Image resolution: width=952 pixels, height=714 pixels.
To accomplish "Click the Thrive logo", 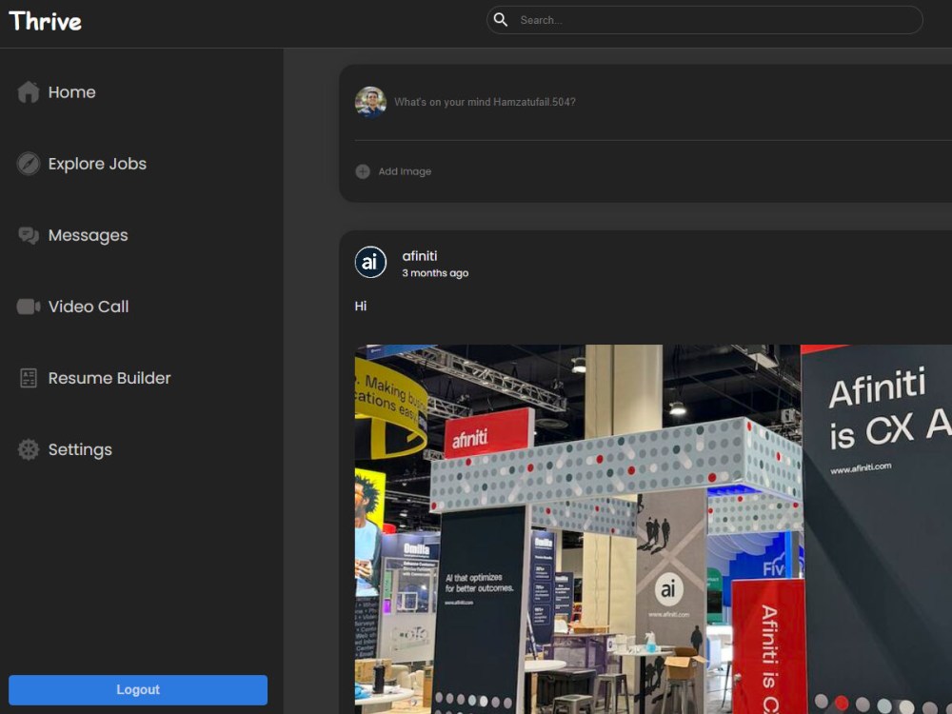I will [x=46, y=21].
